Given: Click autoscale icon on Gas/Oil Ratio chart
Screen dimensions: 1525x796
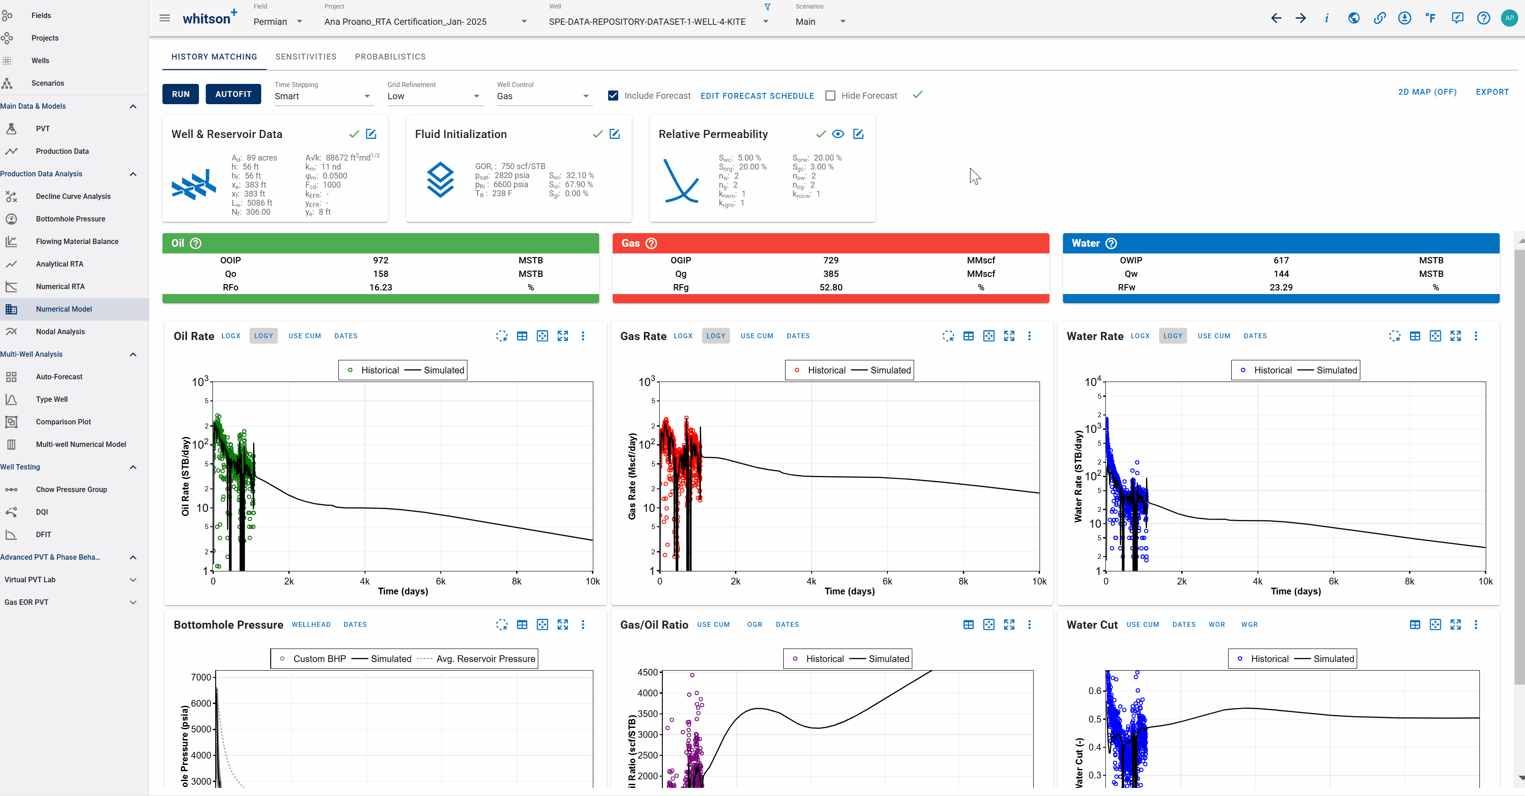Looking at the screenshot, I should [x=989, y=625].
